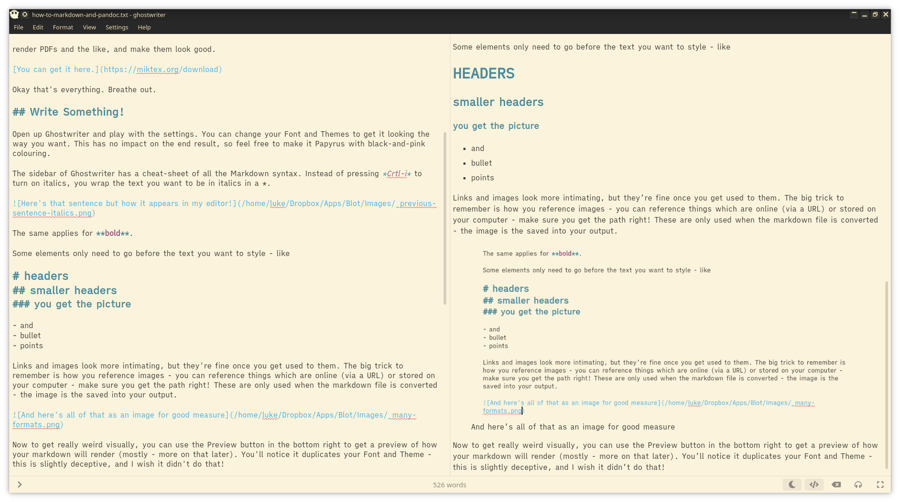Click 'sentence-italics.png' image path in editor
900x502 pixels.
click(52, 213)
